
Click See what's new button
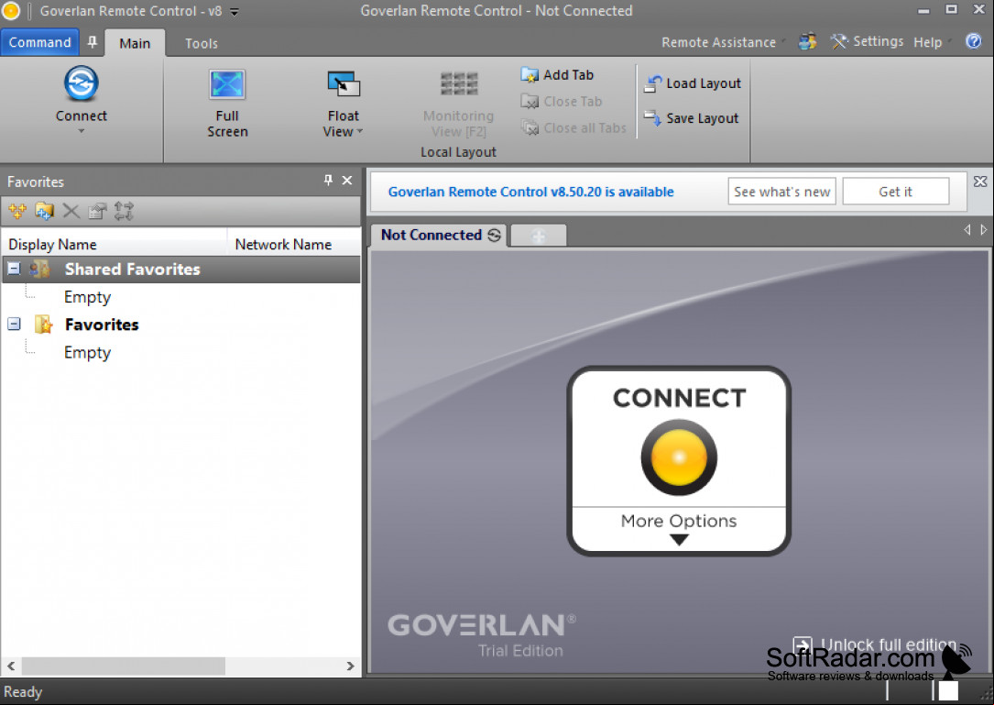(781, 192)
